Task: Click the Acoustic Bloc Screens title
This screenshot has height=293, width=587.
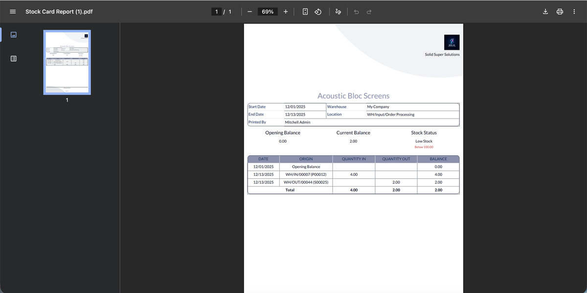Action: click(353, 96)
